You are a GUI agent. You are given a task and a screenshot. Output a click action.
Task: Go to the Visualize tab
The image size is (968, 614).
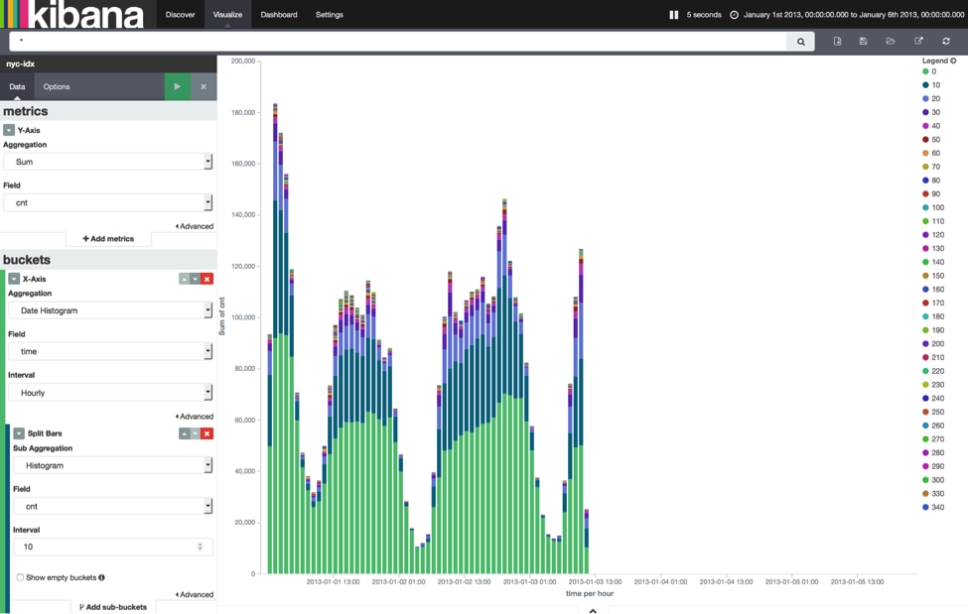(x=227, y=15)
